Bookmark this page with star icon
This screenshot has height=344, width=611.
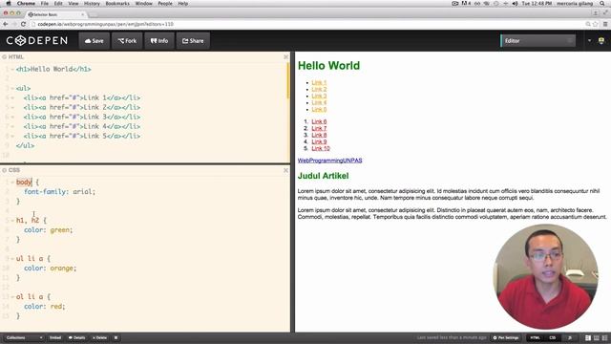tap(596, 24)
